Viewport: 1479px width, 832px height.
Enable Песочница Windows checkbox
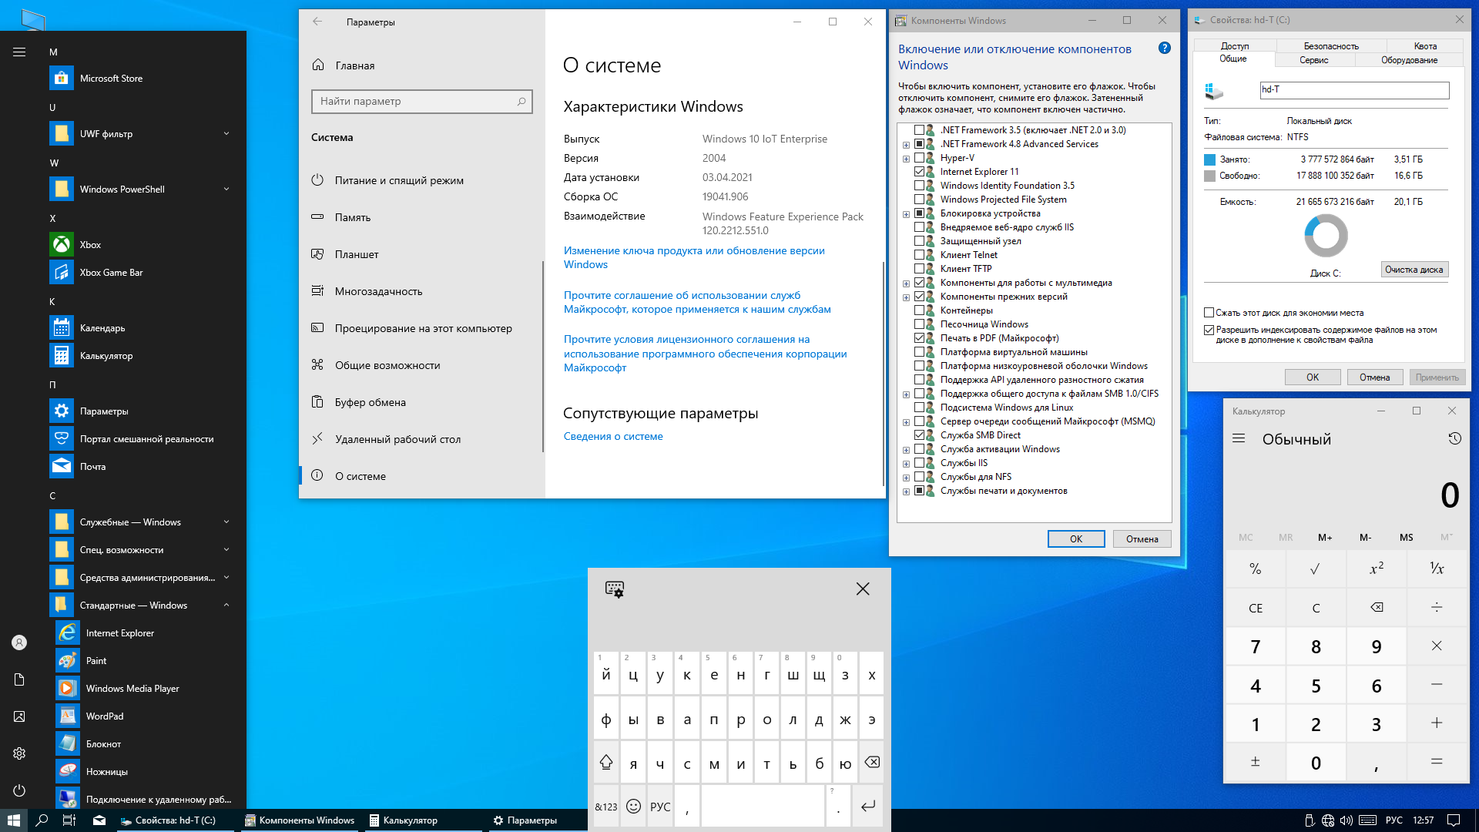pos(919,324)
